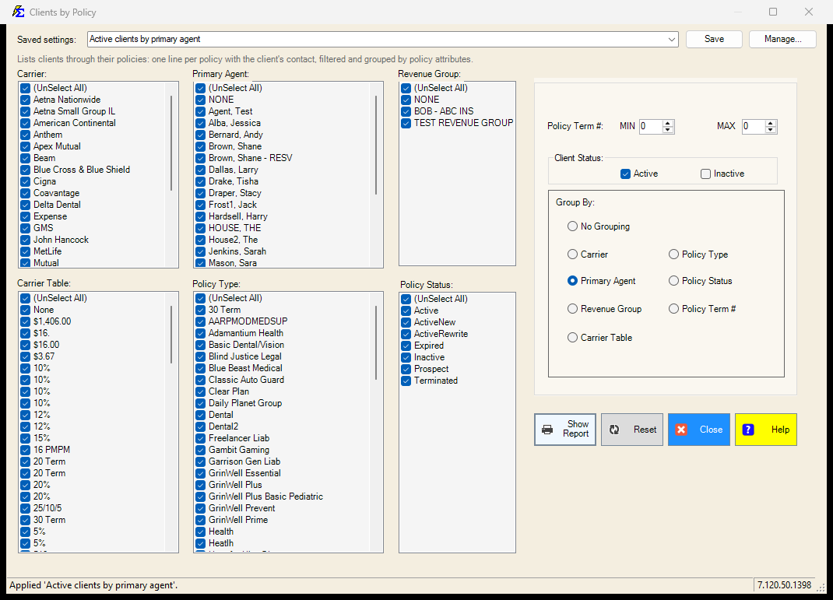Click the red X icon on Close
This screenshot has width=833, height=600.
(x=681, y=430)
